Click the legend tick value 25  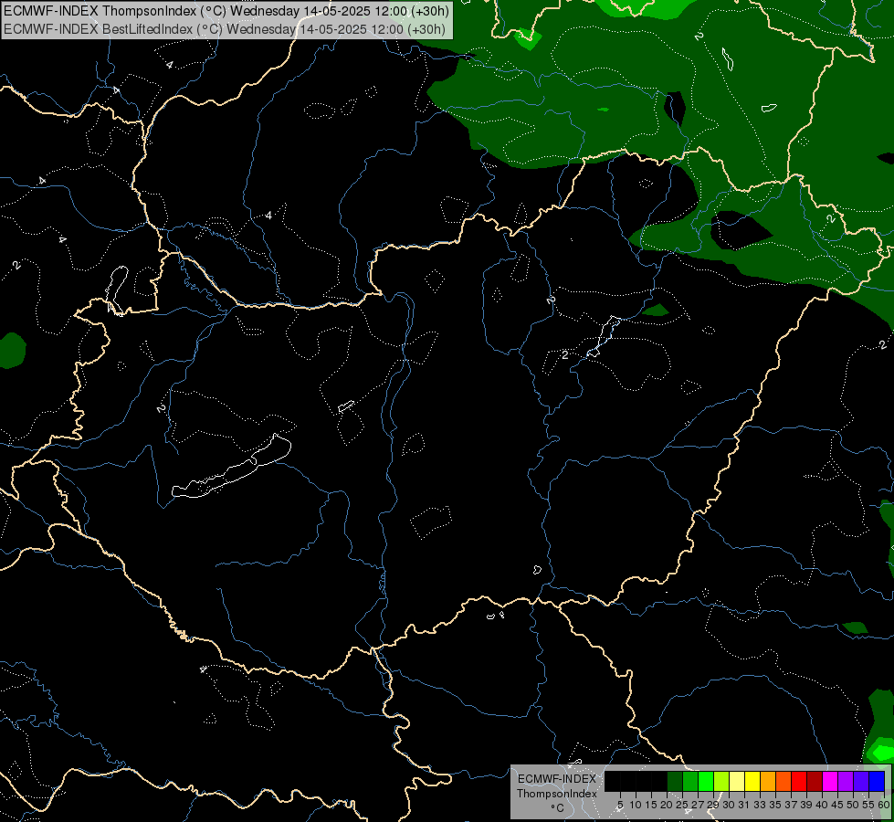tap(682, 805)
